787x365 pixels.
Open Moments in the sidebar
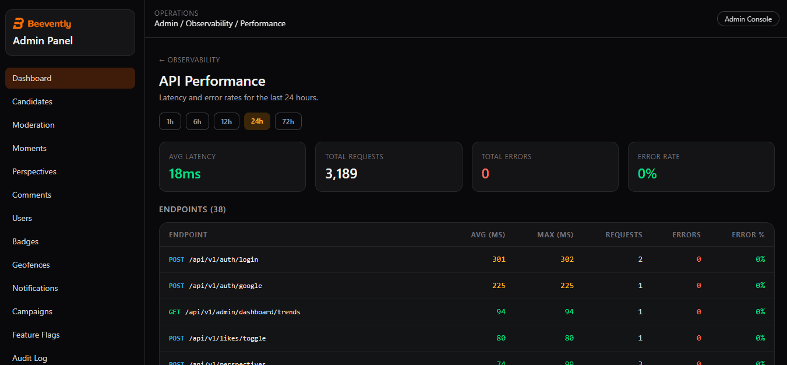click(70, 148)
